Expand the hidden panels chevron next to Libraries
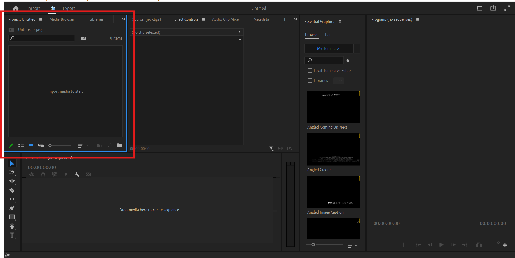 pos(123,19)
